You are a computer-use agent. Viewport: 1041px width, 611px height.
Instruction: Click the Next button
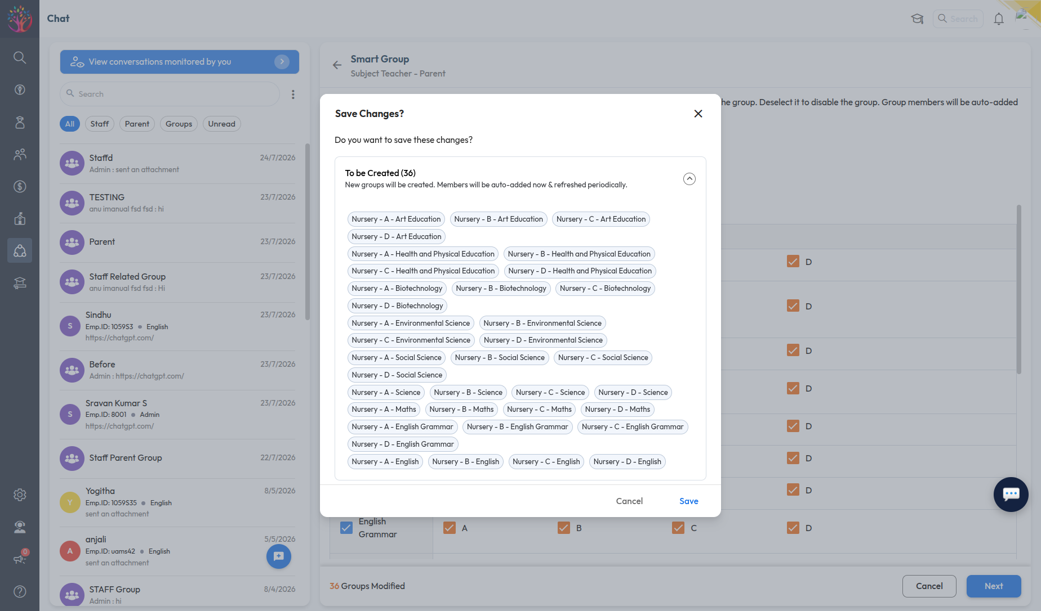(x=994, y=586)
